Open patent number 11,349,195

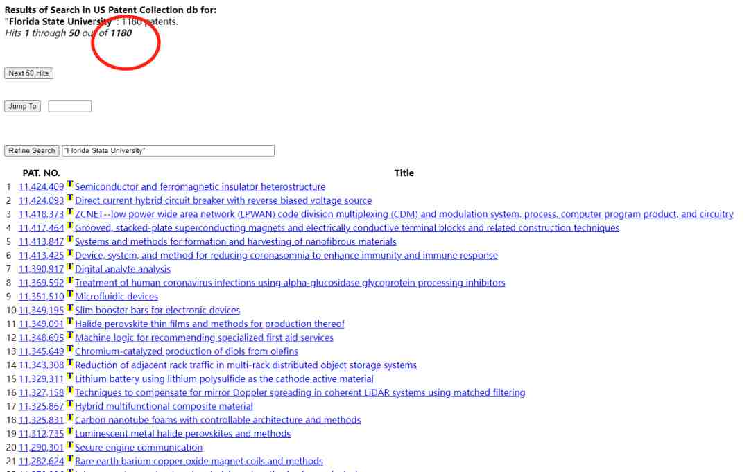(41, 311)
